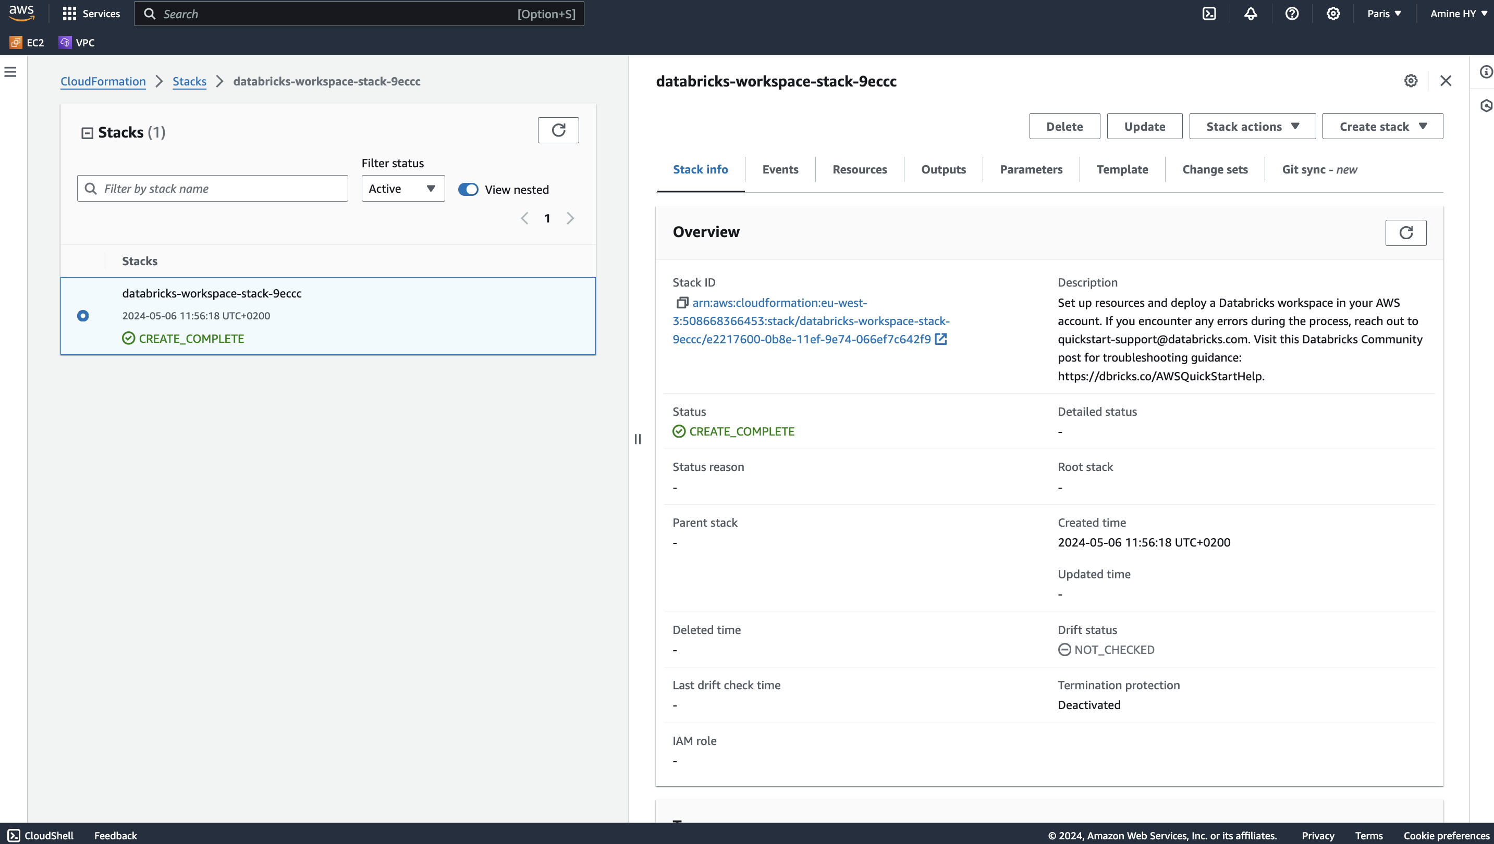The image size is (1494, 844).
Task: Close the stack details split panel
Action: click(x=1446, y=81)
